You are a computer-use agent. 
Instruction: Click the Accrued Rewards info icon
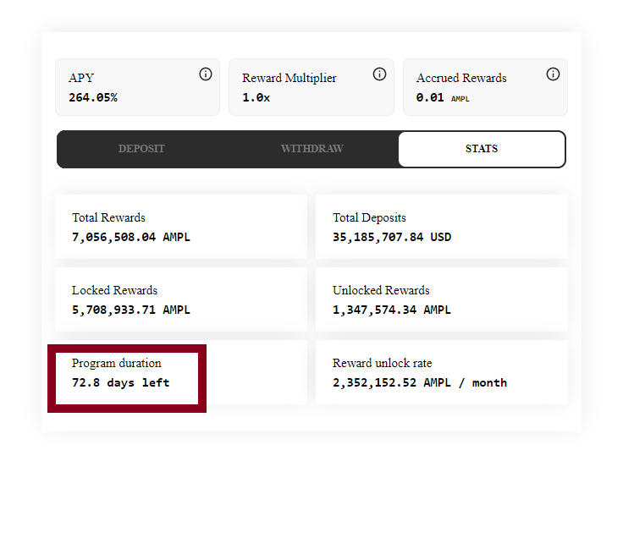[x=553, y=74]
